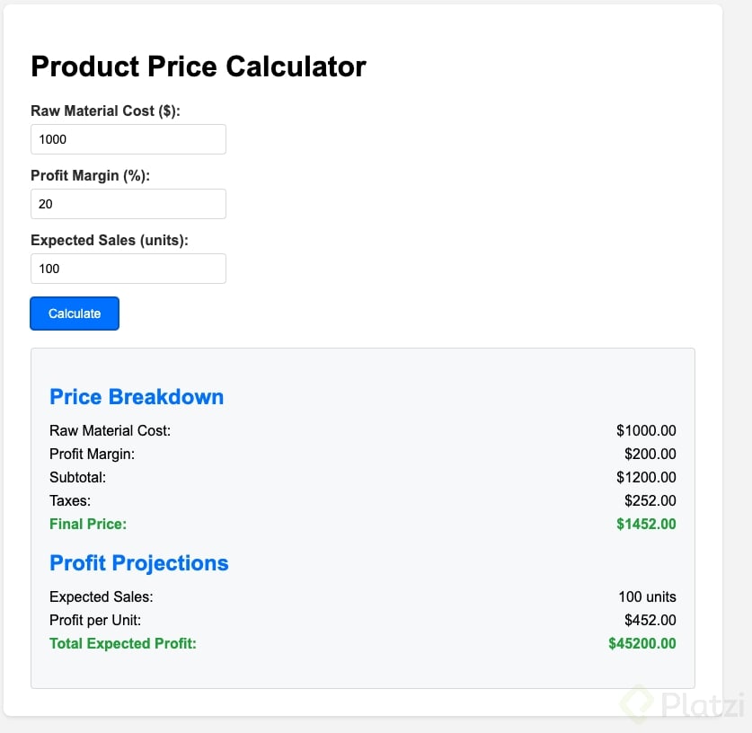Click the $200.00 profit margin value

tap(650, 454)
